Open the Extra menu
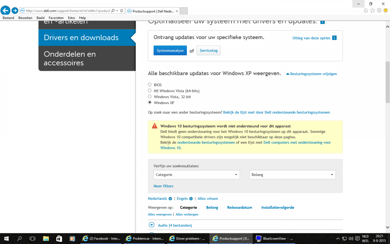The image size is (390, 244). point(71,18)
